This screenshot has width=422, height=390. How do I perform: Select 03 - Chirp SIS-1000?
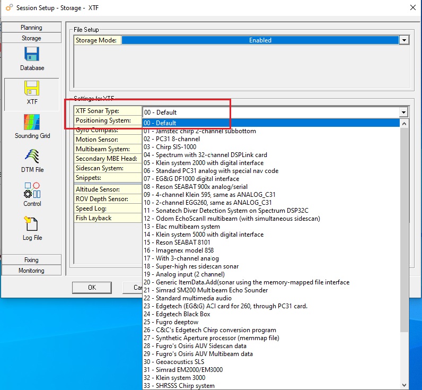click(x=271, y=147)
